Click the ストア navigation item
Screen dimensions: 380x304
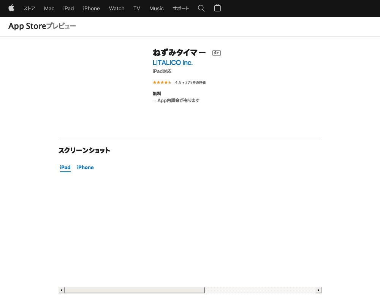pyautogui.click(x=29, y=8)
